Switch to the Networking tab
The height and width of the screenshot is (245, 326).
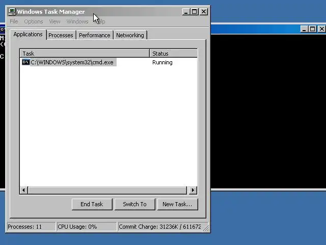click(130, 35)
